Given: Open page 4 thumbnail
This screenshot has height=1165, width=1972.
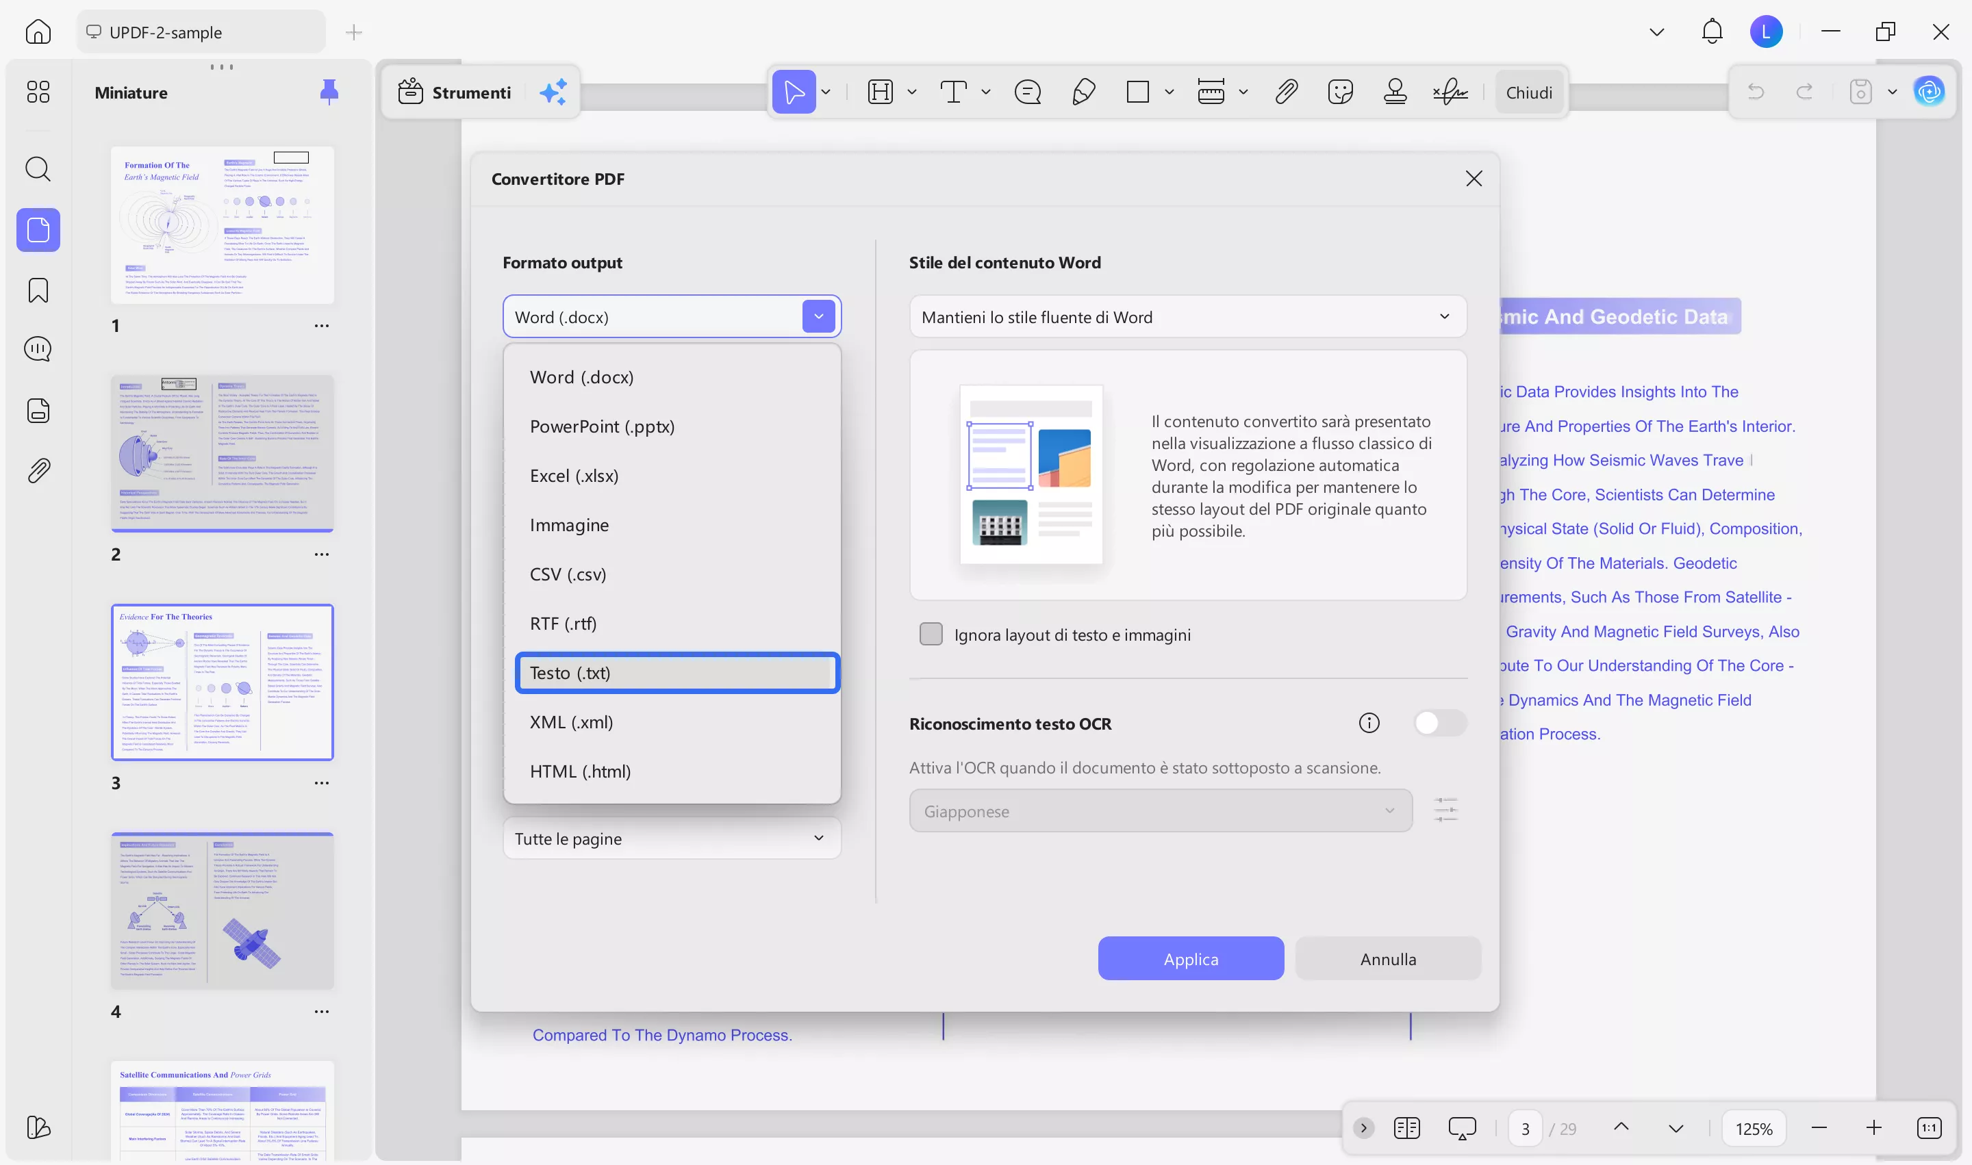Looking at the screenshot, I should [x=223, y=910].
